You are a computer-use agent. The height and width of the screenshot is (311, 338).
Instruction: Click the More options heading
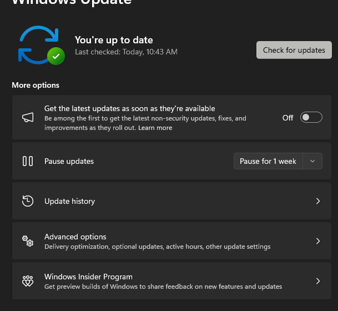(36, 85)
